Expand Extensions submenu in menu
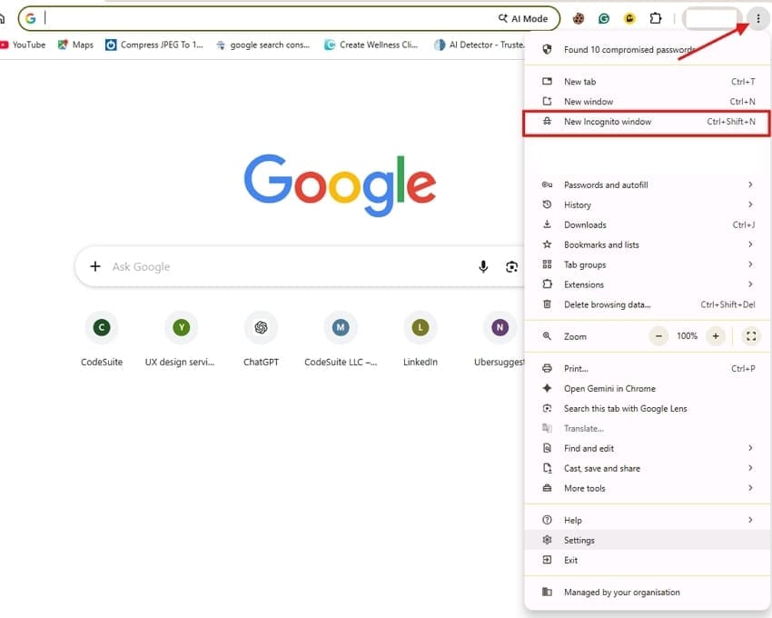The image size is (772, 618). click(647, 284)
